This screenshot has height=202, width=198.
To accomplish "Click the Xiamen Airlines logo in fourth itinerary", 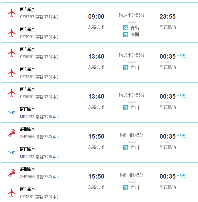I will pyautogui.click(x=12, y=152).
